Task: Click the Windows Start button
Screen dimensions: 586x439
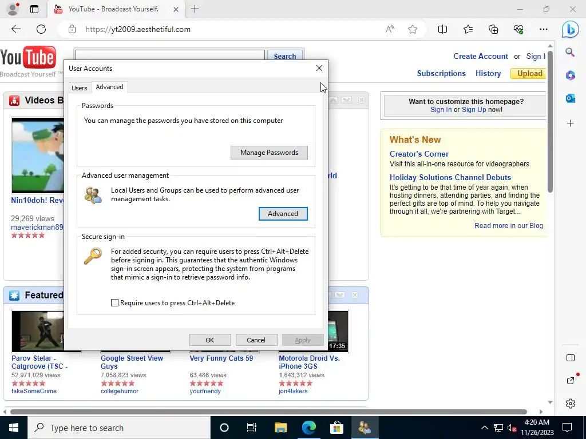Action: click(14, 428)
